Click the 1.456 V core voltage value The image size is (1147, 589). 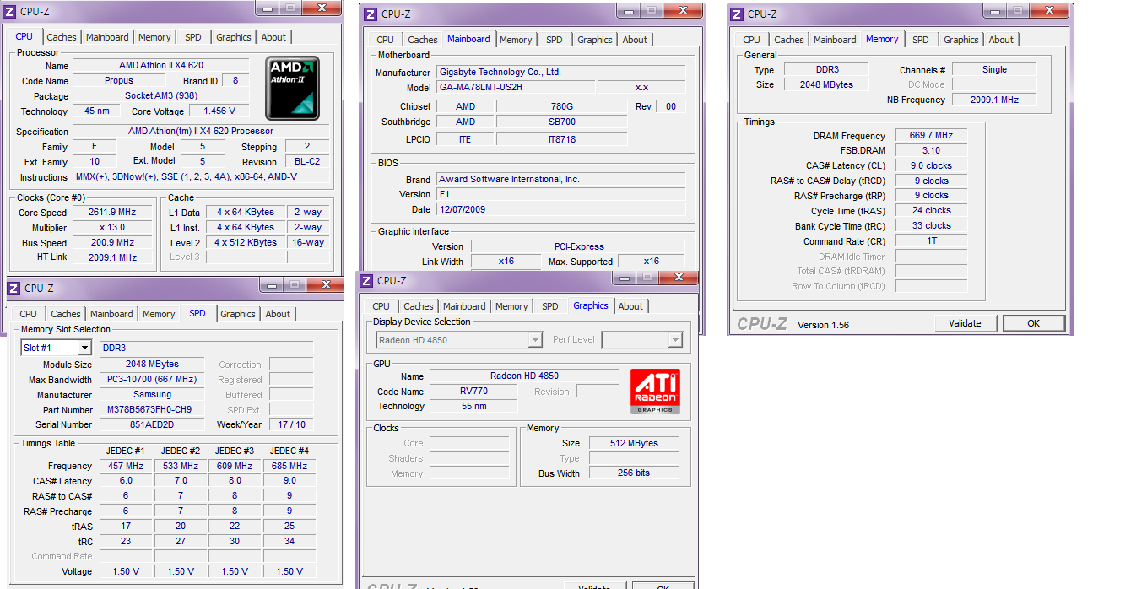pos(219,111)
